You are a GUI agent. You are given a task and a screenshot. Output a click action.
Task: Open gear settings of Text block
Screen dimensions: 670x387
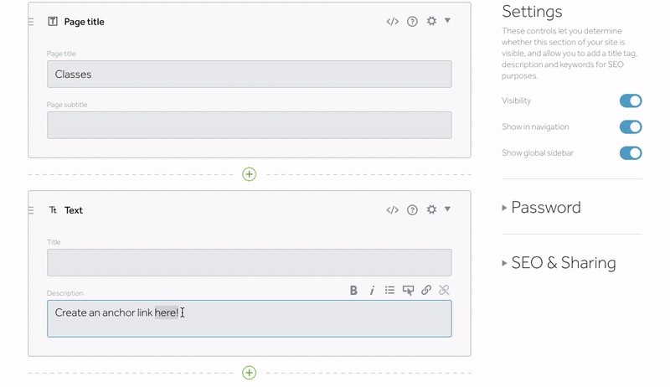pos(431,209)
